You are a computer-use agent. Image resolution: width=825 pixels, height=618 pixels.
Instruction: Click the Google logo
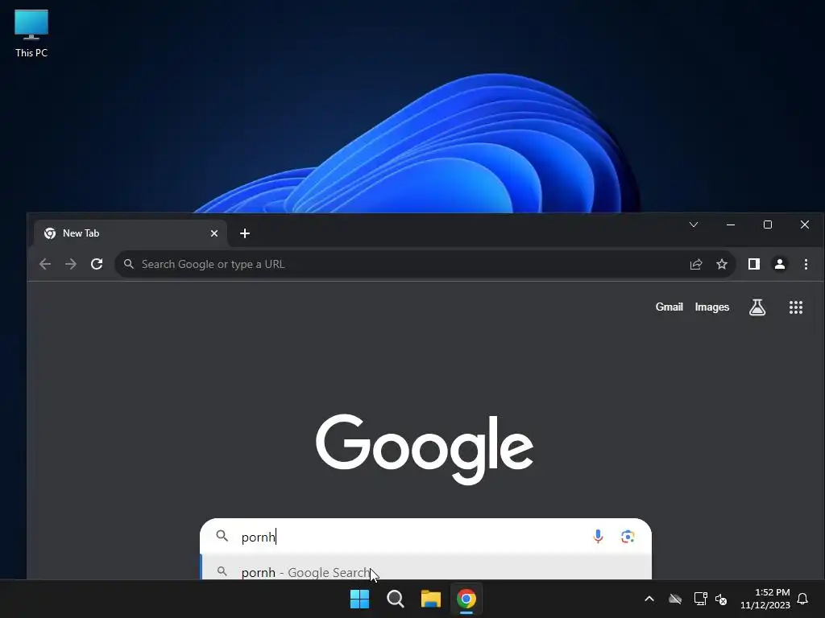425,448
